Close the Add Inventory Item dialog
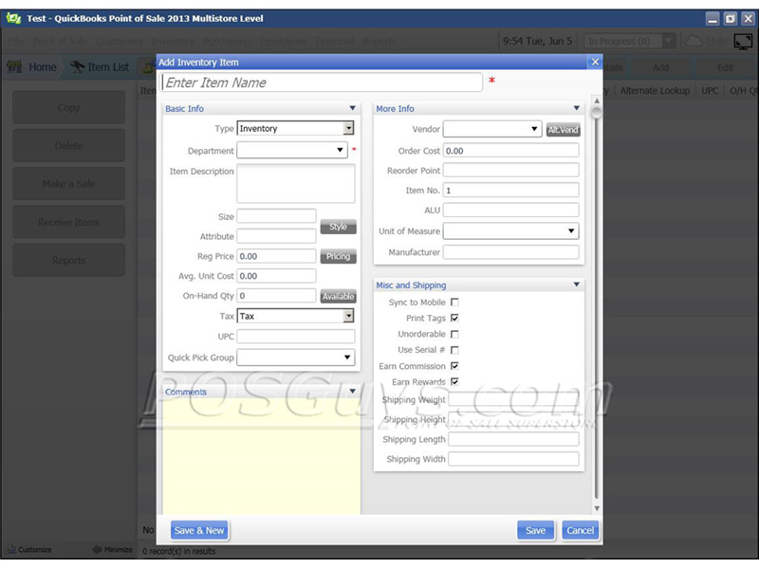 595,62
